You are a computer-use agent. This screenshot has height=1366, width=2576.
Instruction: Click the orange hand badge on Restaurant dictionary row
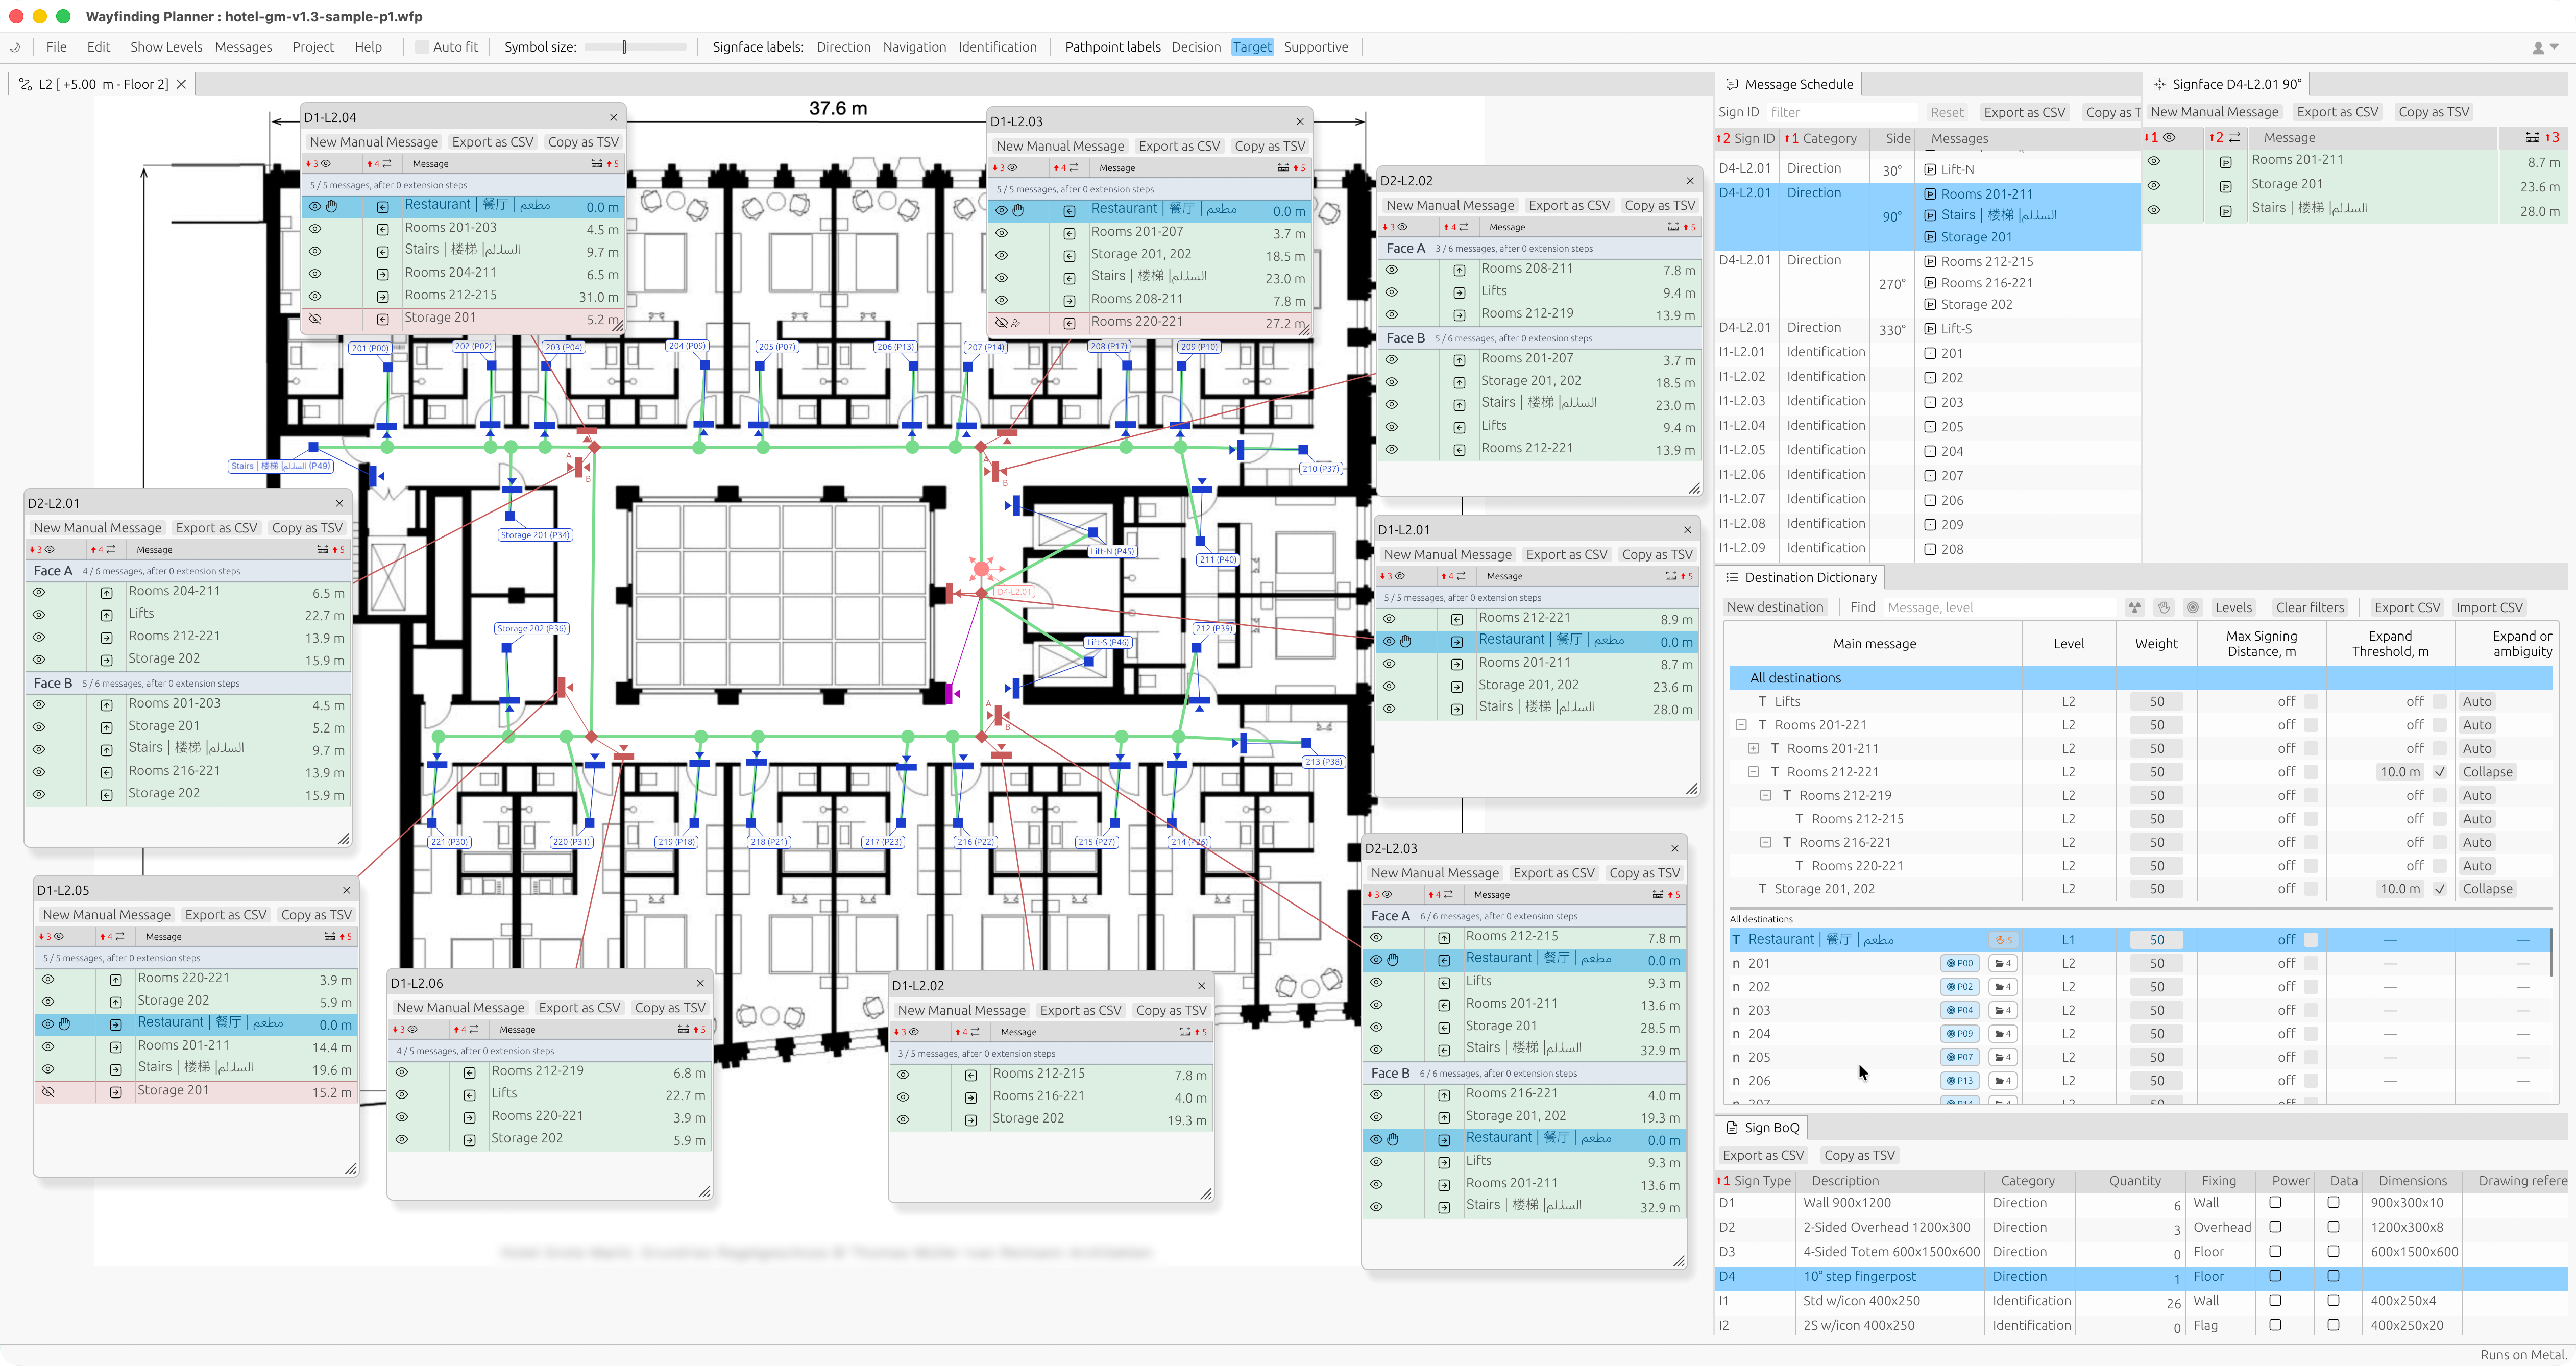pos(2003,940)
